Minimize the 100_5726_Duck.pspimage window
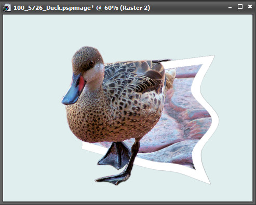Viewport: 256px width, 205px height. [230, 8]
